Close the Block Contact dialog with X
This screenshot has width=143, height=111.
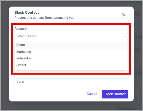[x=124, y=15]
